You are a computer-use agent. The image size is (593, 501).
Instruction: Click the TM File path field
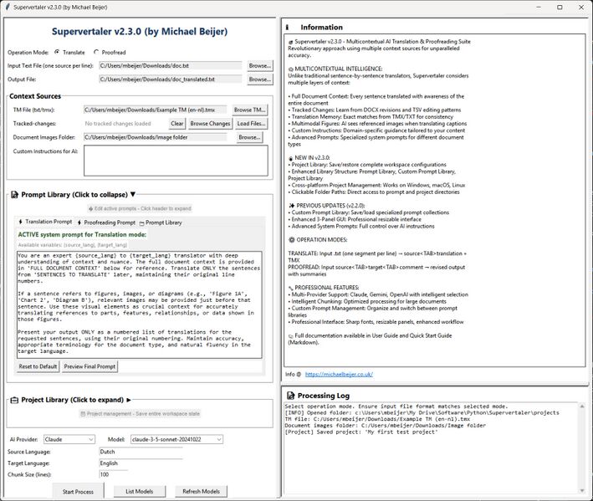click(x=155, y=110)
